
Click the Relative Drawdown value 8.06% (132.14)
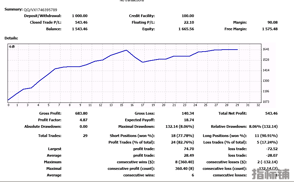(x=263, y=126)
